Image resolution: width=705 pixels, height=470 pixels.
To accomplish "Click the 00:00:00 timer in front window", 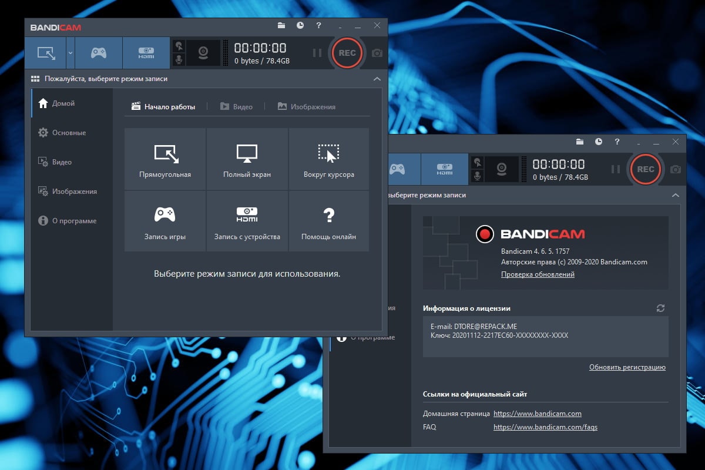I will (x=260, y=48).
